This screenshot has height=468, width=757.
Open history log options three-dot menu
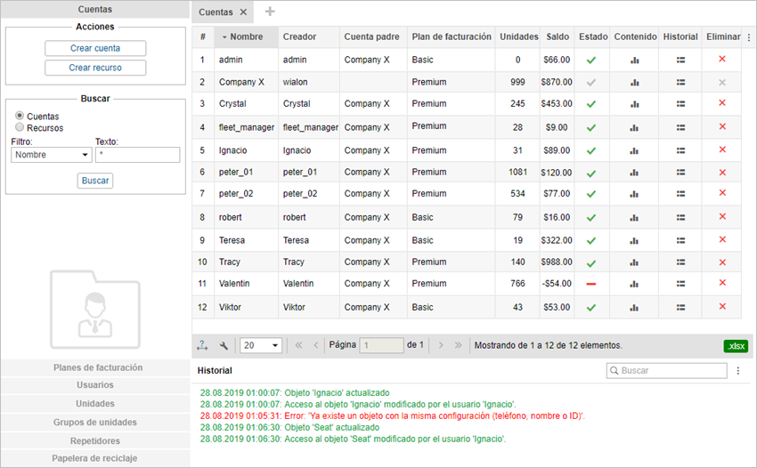tap(737, 370)
